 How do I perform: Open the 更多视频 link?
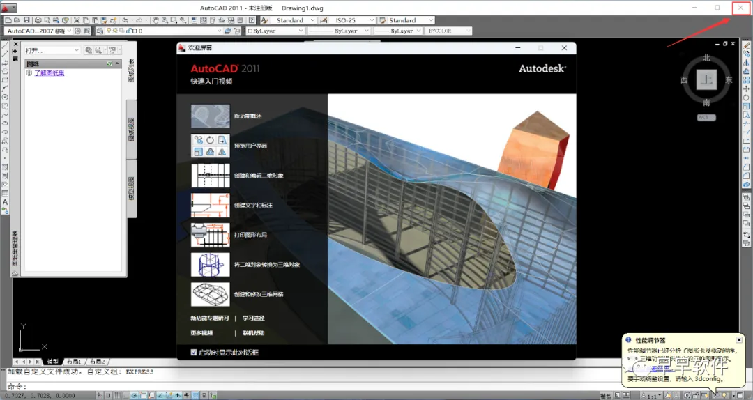tap(201, 333)
